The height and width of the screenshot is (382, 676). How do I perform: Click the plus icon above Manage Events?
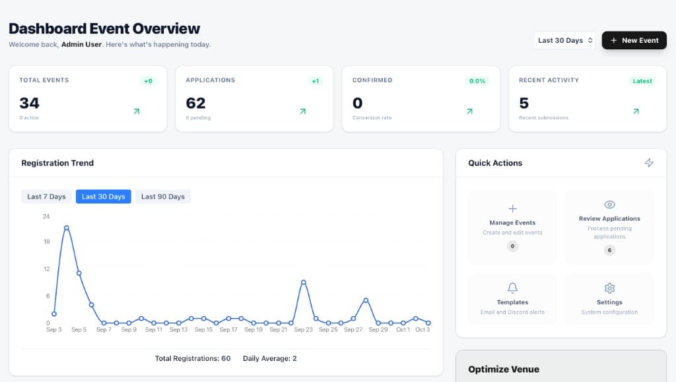[512, 209]
